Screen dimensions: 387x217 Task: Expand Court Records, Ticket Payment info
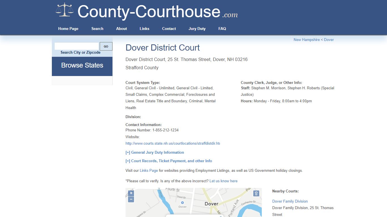[x=169, y=161]
